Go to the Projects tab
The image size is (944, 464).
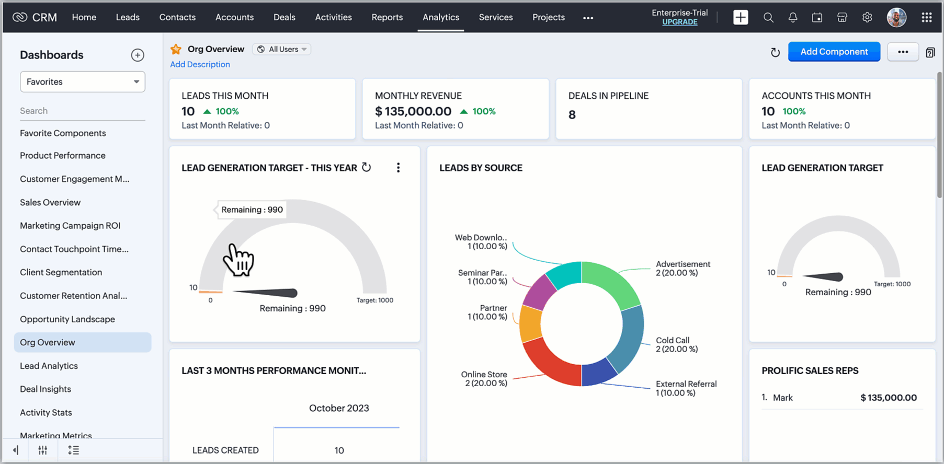(549, 17)
